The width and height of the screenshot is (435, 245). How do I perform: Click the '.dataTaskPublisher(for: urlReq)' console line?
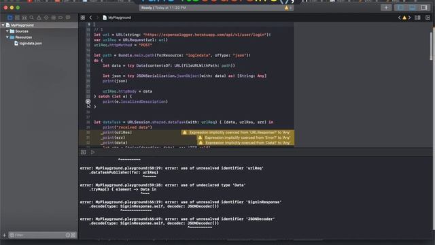click(124, 172)
